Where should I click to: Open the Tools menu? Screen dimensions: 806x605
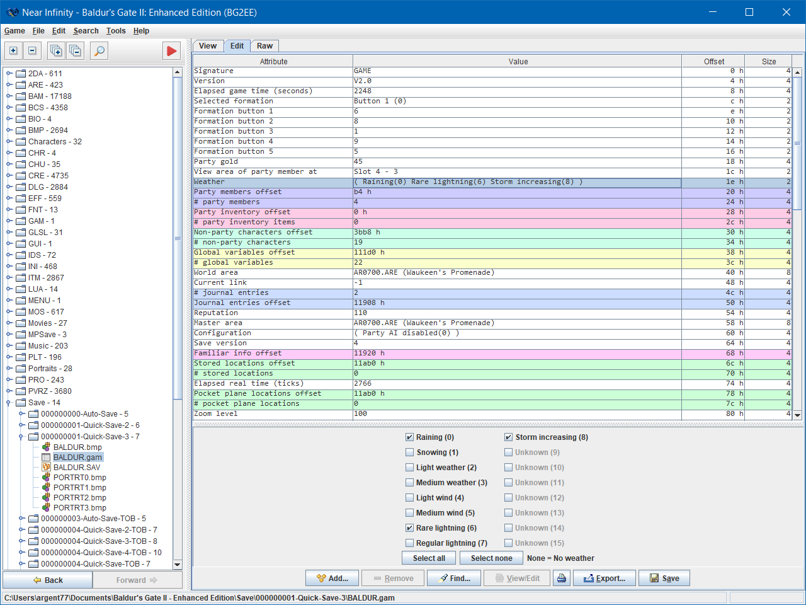[x=116, y=31]
